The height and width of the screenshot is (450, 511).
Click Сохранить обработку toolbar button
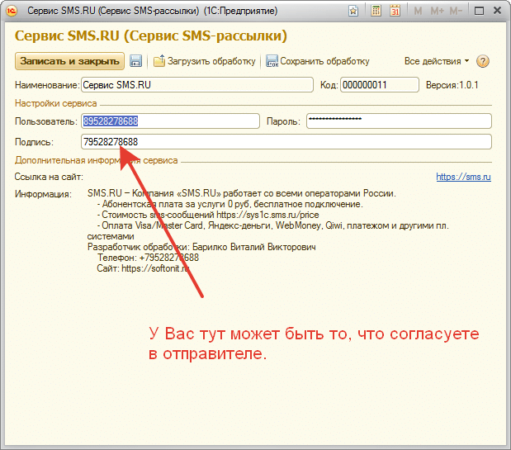tap(317, 61)
